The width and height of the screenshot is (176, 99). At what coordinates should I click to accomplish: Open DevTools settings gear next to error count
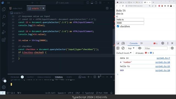click(x=163, y=43)
